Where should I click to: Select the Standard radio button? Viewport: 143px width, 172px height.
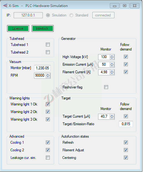[71, 15]
